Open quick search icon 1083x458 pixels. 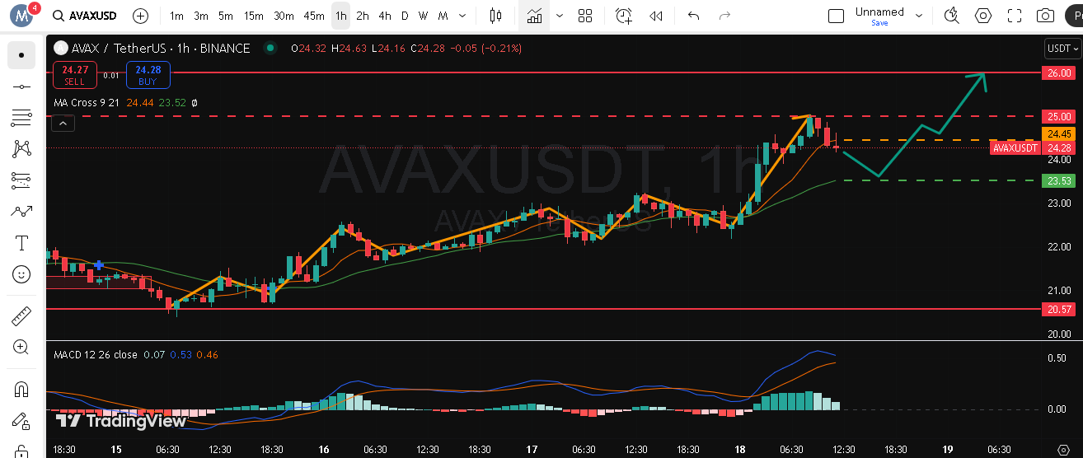coord(952,16)
